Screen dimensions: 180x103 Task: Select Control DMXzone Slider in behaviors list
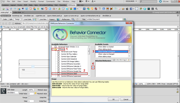[70, 73]
